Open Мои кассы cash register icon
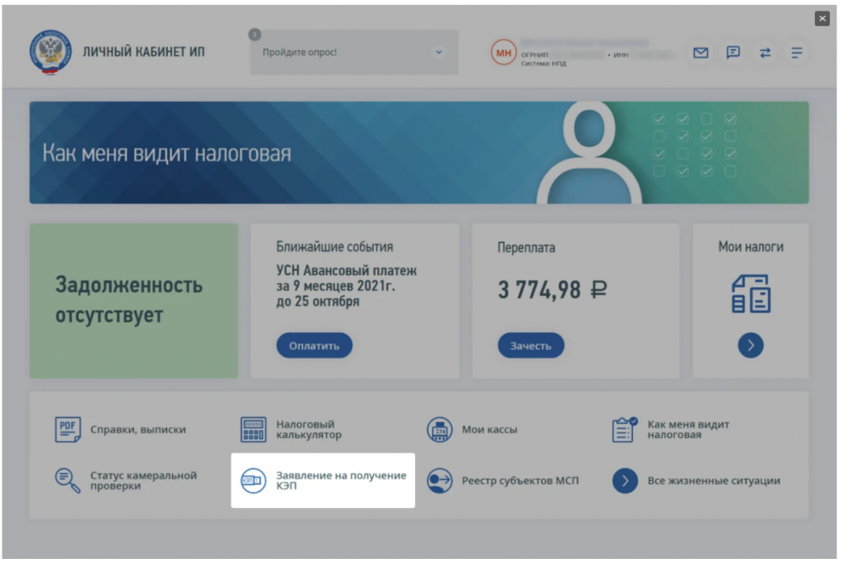The image size is (843, 563). [440, 429]
